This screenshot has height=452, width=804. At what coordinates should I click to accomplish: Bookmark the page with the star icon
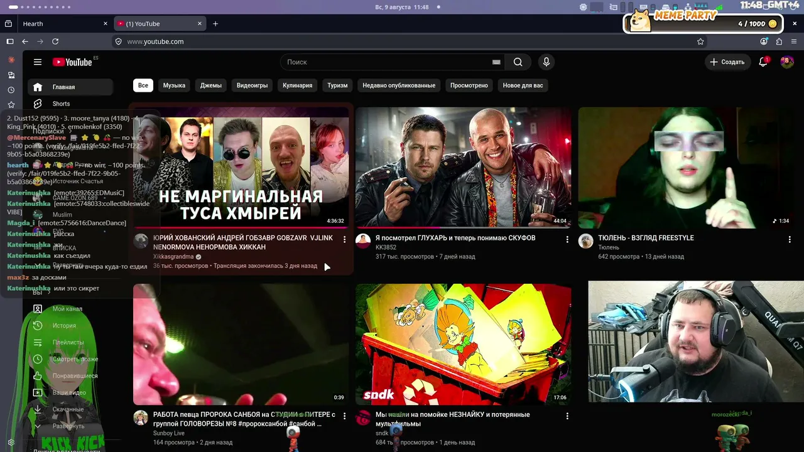coord(700,41)
